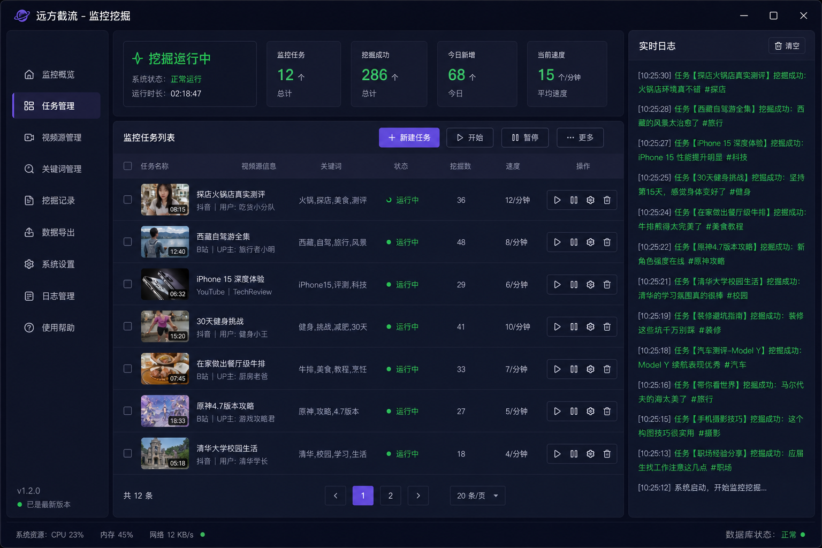The height and width of the screenshot is (548, 822).
Task: Open the 更多 actions menu
Action: point(580,138)
